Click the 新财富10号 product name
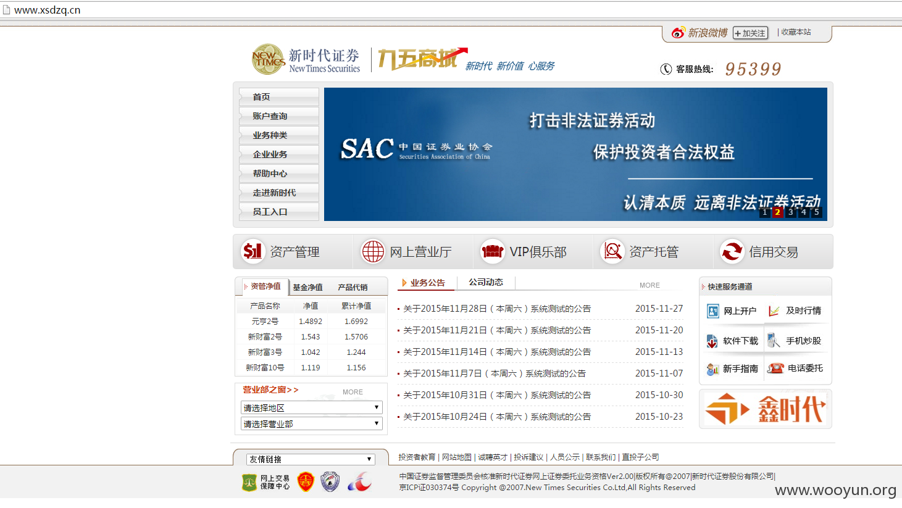Screen dimensions: 902x508 coord(265,368)
